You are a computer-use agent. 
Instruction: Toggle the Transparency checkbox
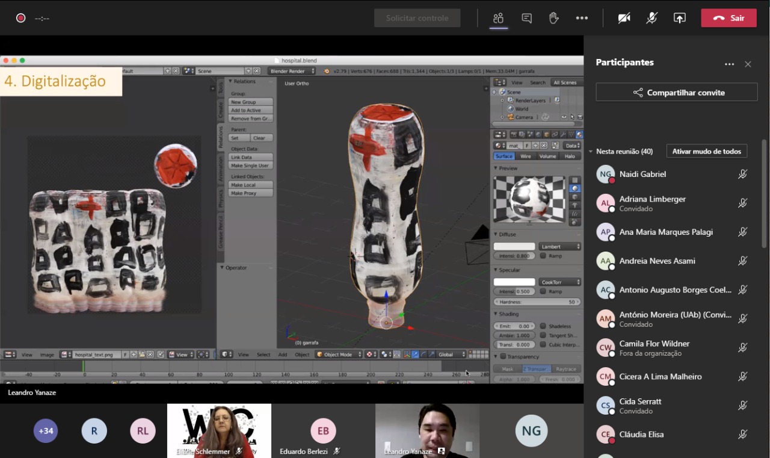(x=504, y=356)
